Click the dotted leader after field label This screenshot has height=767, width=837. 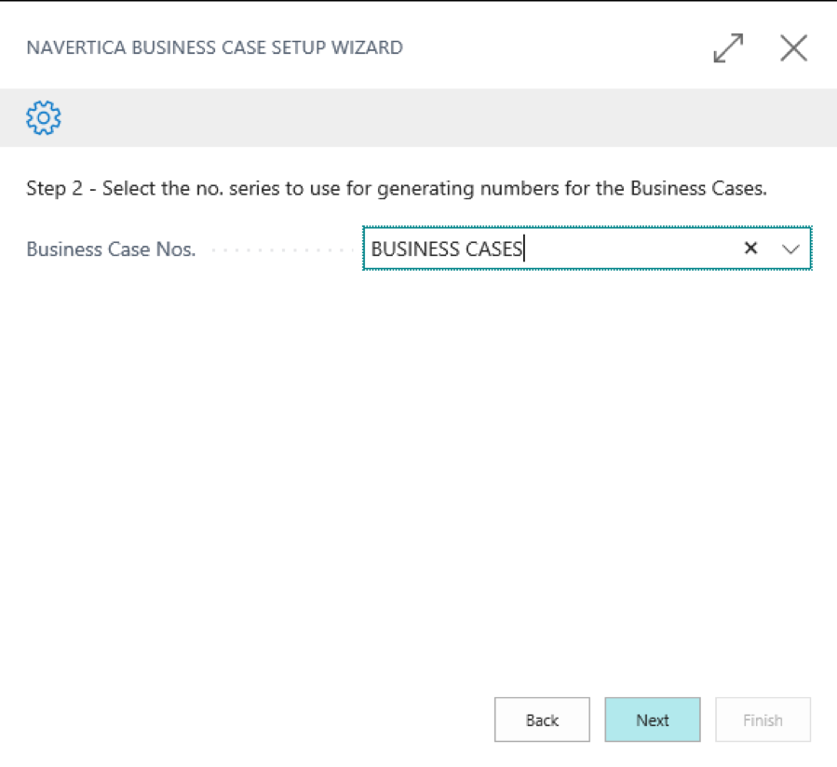pos(280,249)
